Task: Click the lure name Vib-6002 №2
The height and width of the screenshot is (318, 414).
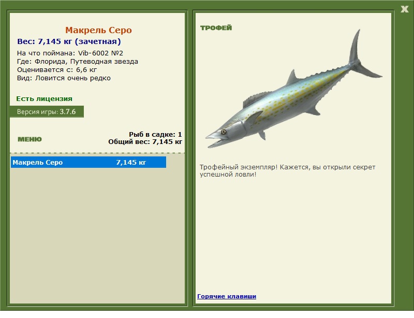Action: point(100,53)
